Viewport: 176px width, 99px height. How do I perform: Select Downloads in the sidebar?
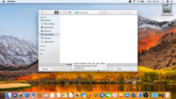(x=49, y=28)
